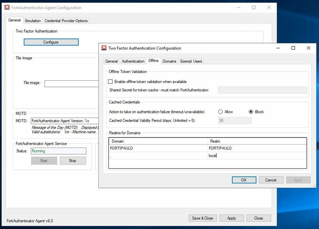
Task: Maximize the Two Factor Authentication Configuration dialog
Action: [293, 48]
